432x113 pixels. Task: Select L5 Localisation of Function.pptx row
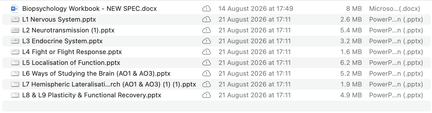coord(216,63)
